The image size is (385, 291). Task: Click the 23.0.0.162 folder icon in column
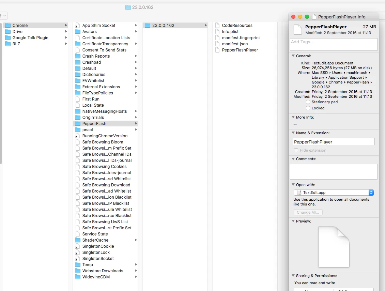(148, 25)
